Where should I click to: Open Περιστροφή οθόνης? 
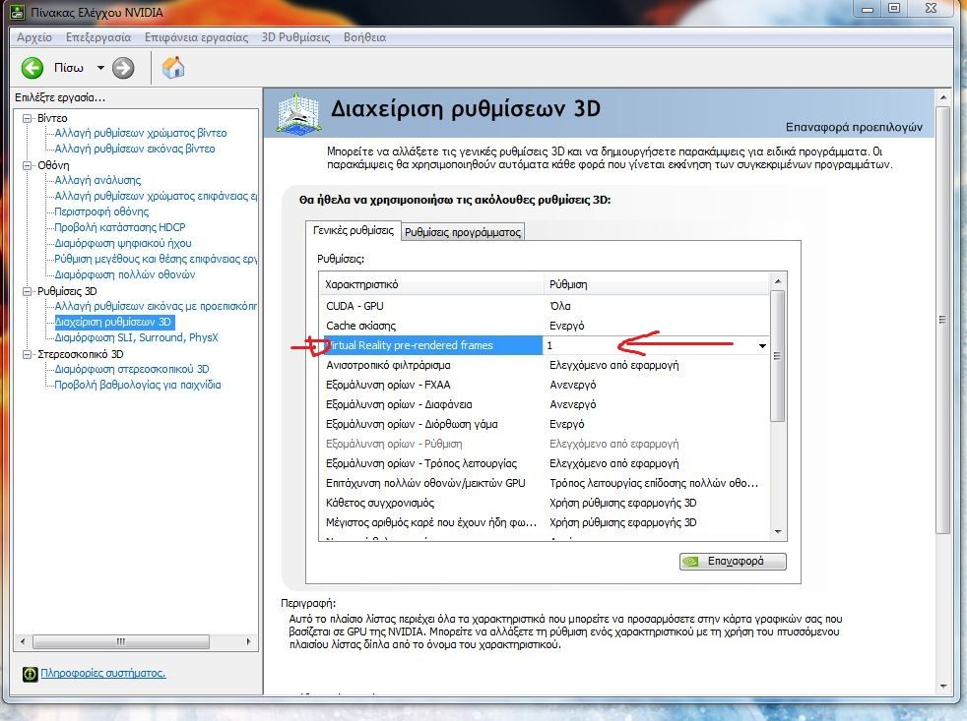pyautogui.click(x=101, y=211)
